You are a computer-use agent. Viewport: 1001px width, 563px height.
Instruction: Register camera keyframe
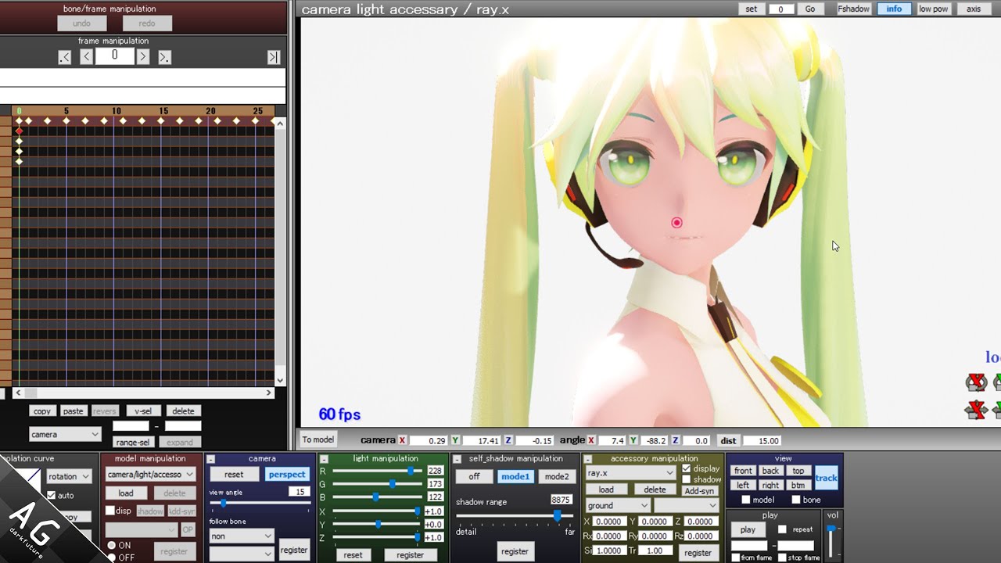click(x=294, y=550)
